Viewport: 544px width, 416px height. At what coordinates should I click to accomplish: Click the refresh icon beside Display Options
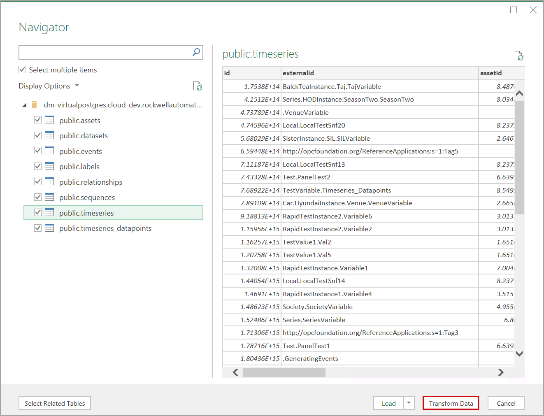click(x=198, y=86)
